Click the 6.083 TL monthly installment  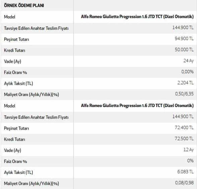click(185, 172)
